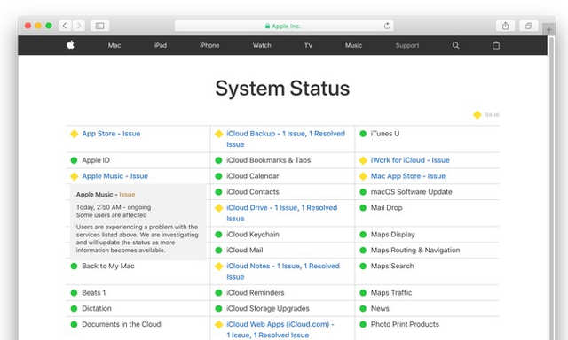This screenshot has width=568, height=340.
Task: Add a new tab with plus button
Action: click(548, 29)
